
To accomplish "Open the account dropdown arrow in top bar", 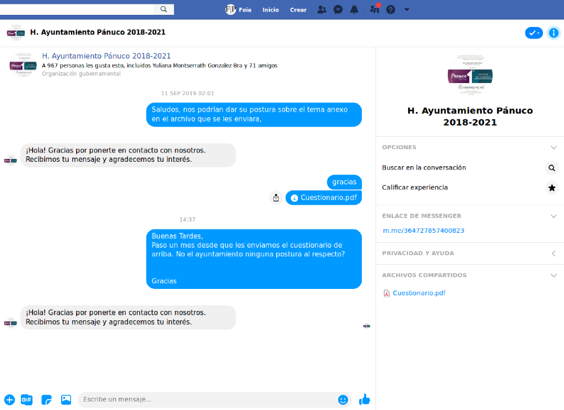I will (407, 10).
